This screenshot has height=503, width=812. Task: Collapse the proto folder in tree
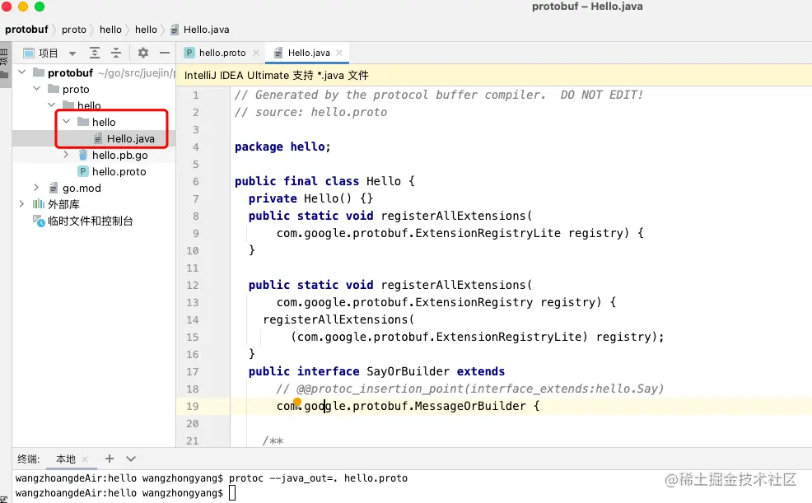pyautogui.click(x=37, y=88)
